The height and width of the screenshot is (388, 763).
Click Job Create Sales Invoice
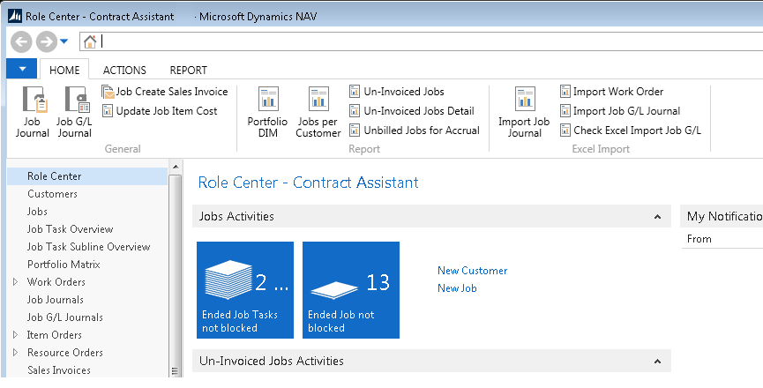click(165, 92)
